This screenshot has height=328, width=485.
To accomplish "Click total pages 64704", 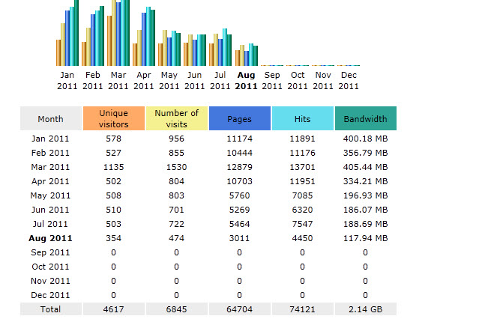I will coord(240,309).
